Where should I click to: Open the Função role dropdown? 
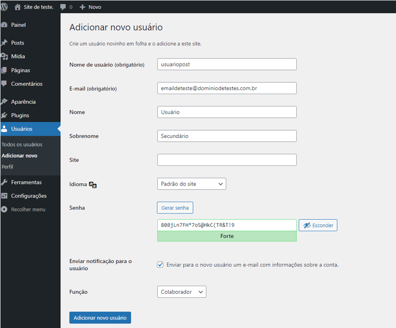[182, 292]
